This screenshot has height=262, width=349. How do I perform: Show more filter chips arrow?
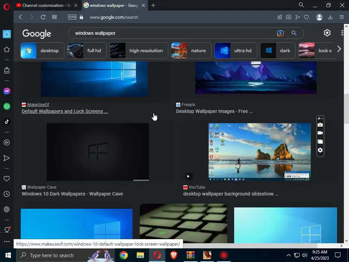click(x=339, y=49)
